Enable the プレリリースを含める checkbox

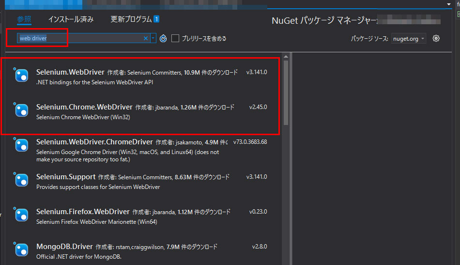tap(175, 38)
